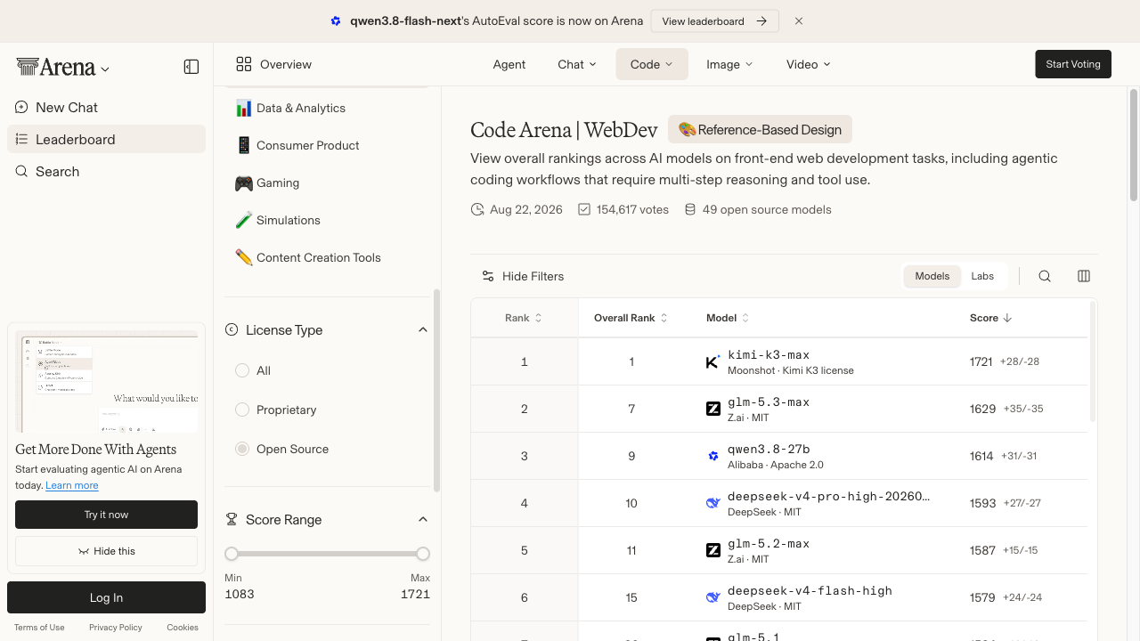Open the Image dropdown menu

point(729,64)
